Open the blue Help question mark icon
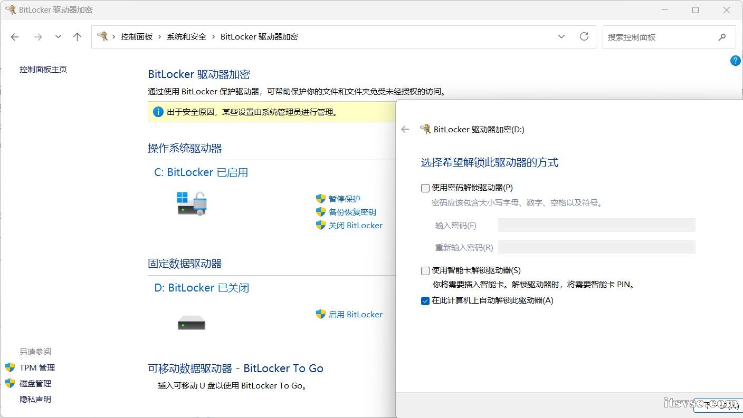743x418 pixels. point(735,61)
